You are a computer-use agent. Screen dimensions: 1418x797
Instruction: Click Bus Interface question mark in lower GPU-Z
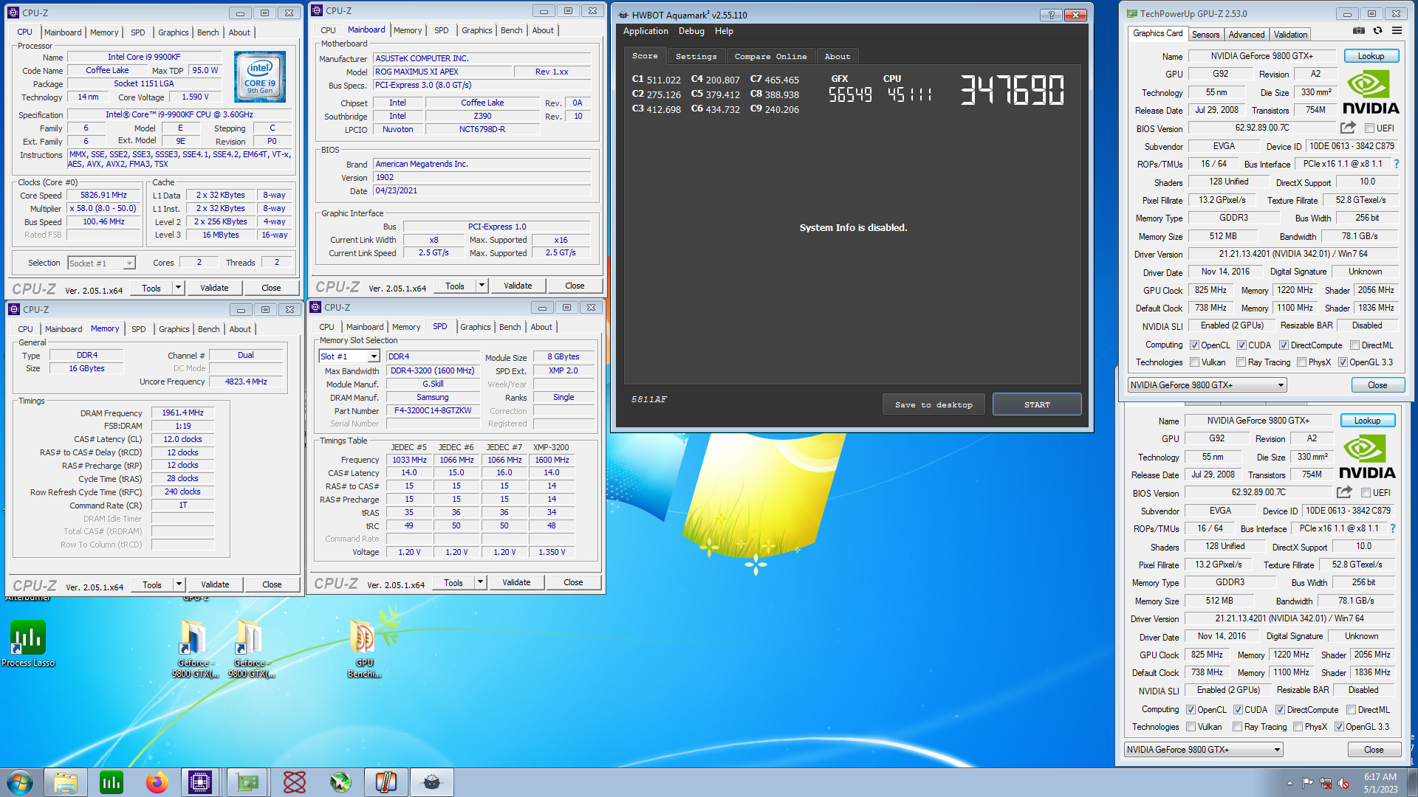pyautogui.click(x=1393, y=528)
